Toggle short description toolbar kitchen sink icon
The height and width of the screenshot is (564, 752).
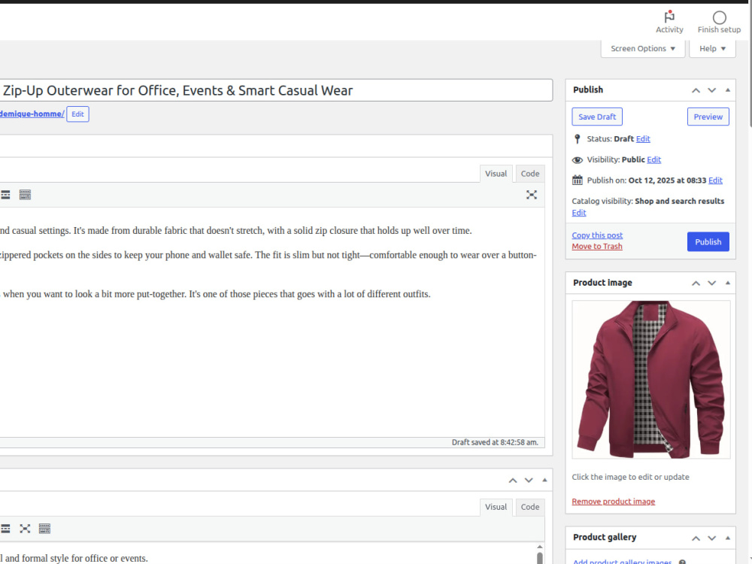point(44,529)
